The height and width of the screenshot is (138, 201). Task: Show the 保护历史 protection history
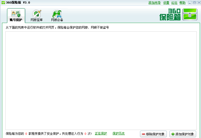coord(118,133)
